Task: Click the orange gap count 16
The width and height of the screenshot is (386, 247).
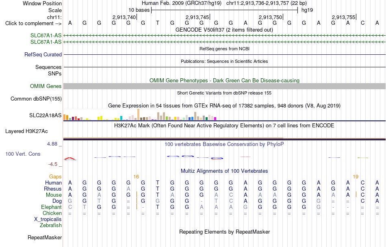Action: (x=136, y=177)
